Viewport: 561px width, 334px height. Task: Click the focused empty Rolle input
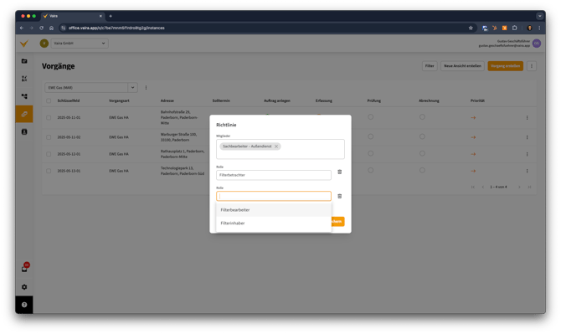point(273,196)
